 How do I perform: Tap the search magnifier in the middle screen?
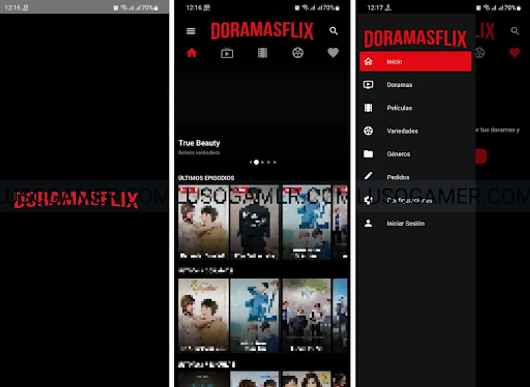pyautogui.click(x=333, y=31)
